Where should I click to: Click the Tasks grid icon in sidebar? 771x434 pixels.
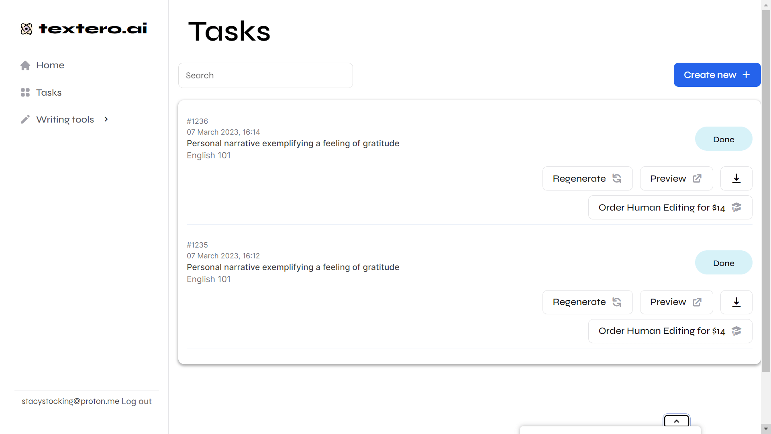click(25, 92)
